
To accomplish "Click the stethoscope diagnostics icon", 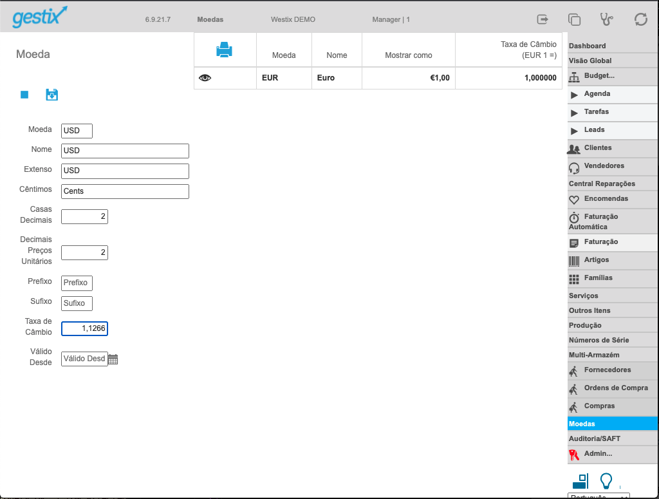I will (606, 19).
